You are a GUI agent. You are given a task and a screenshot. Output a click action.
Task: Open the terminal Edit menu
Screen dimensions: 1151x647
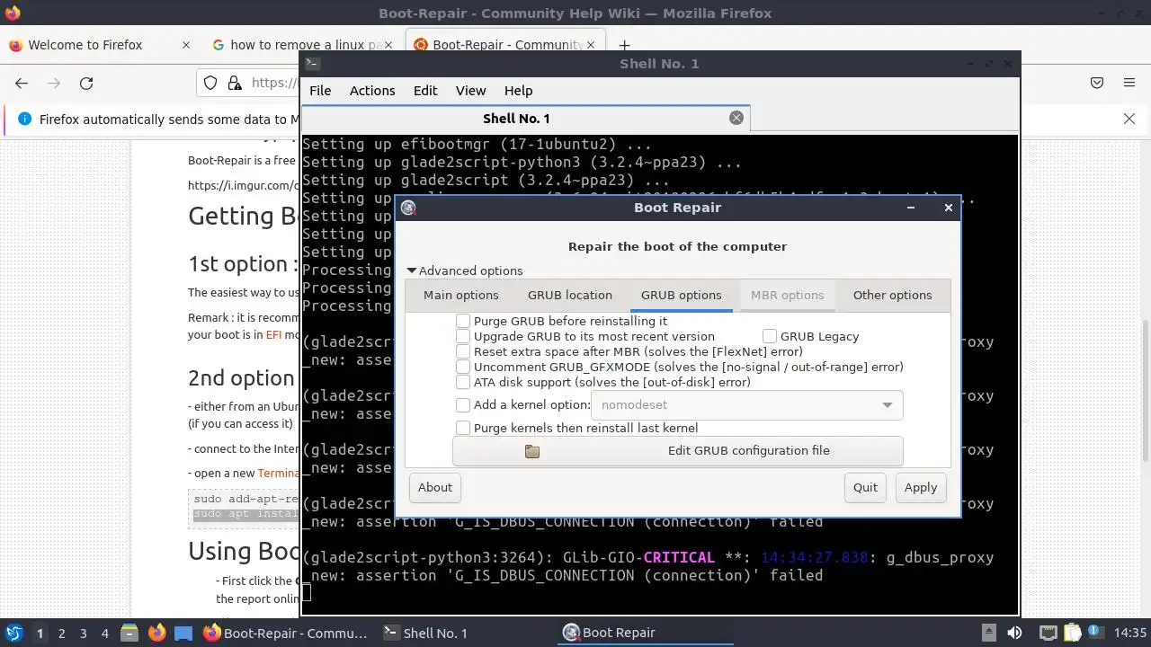tap(425, 91)
